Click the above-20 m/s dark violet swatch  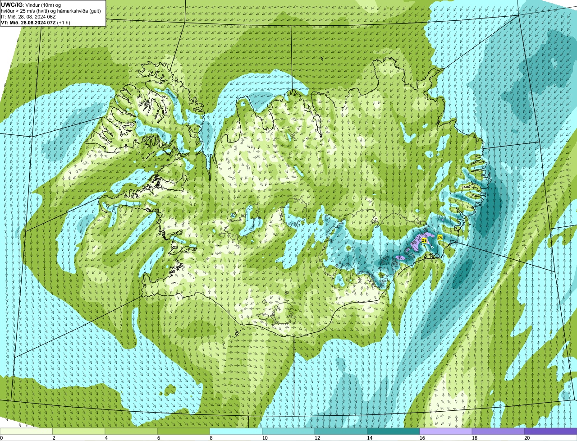pyautogui.click(x=550, y=432)
